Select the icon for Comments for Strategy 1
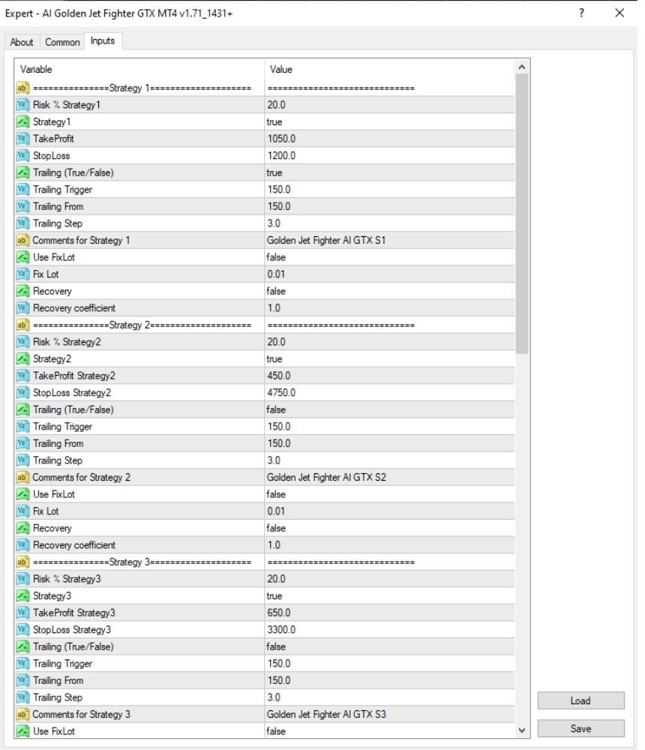 click(x=22, y=240)
